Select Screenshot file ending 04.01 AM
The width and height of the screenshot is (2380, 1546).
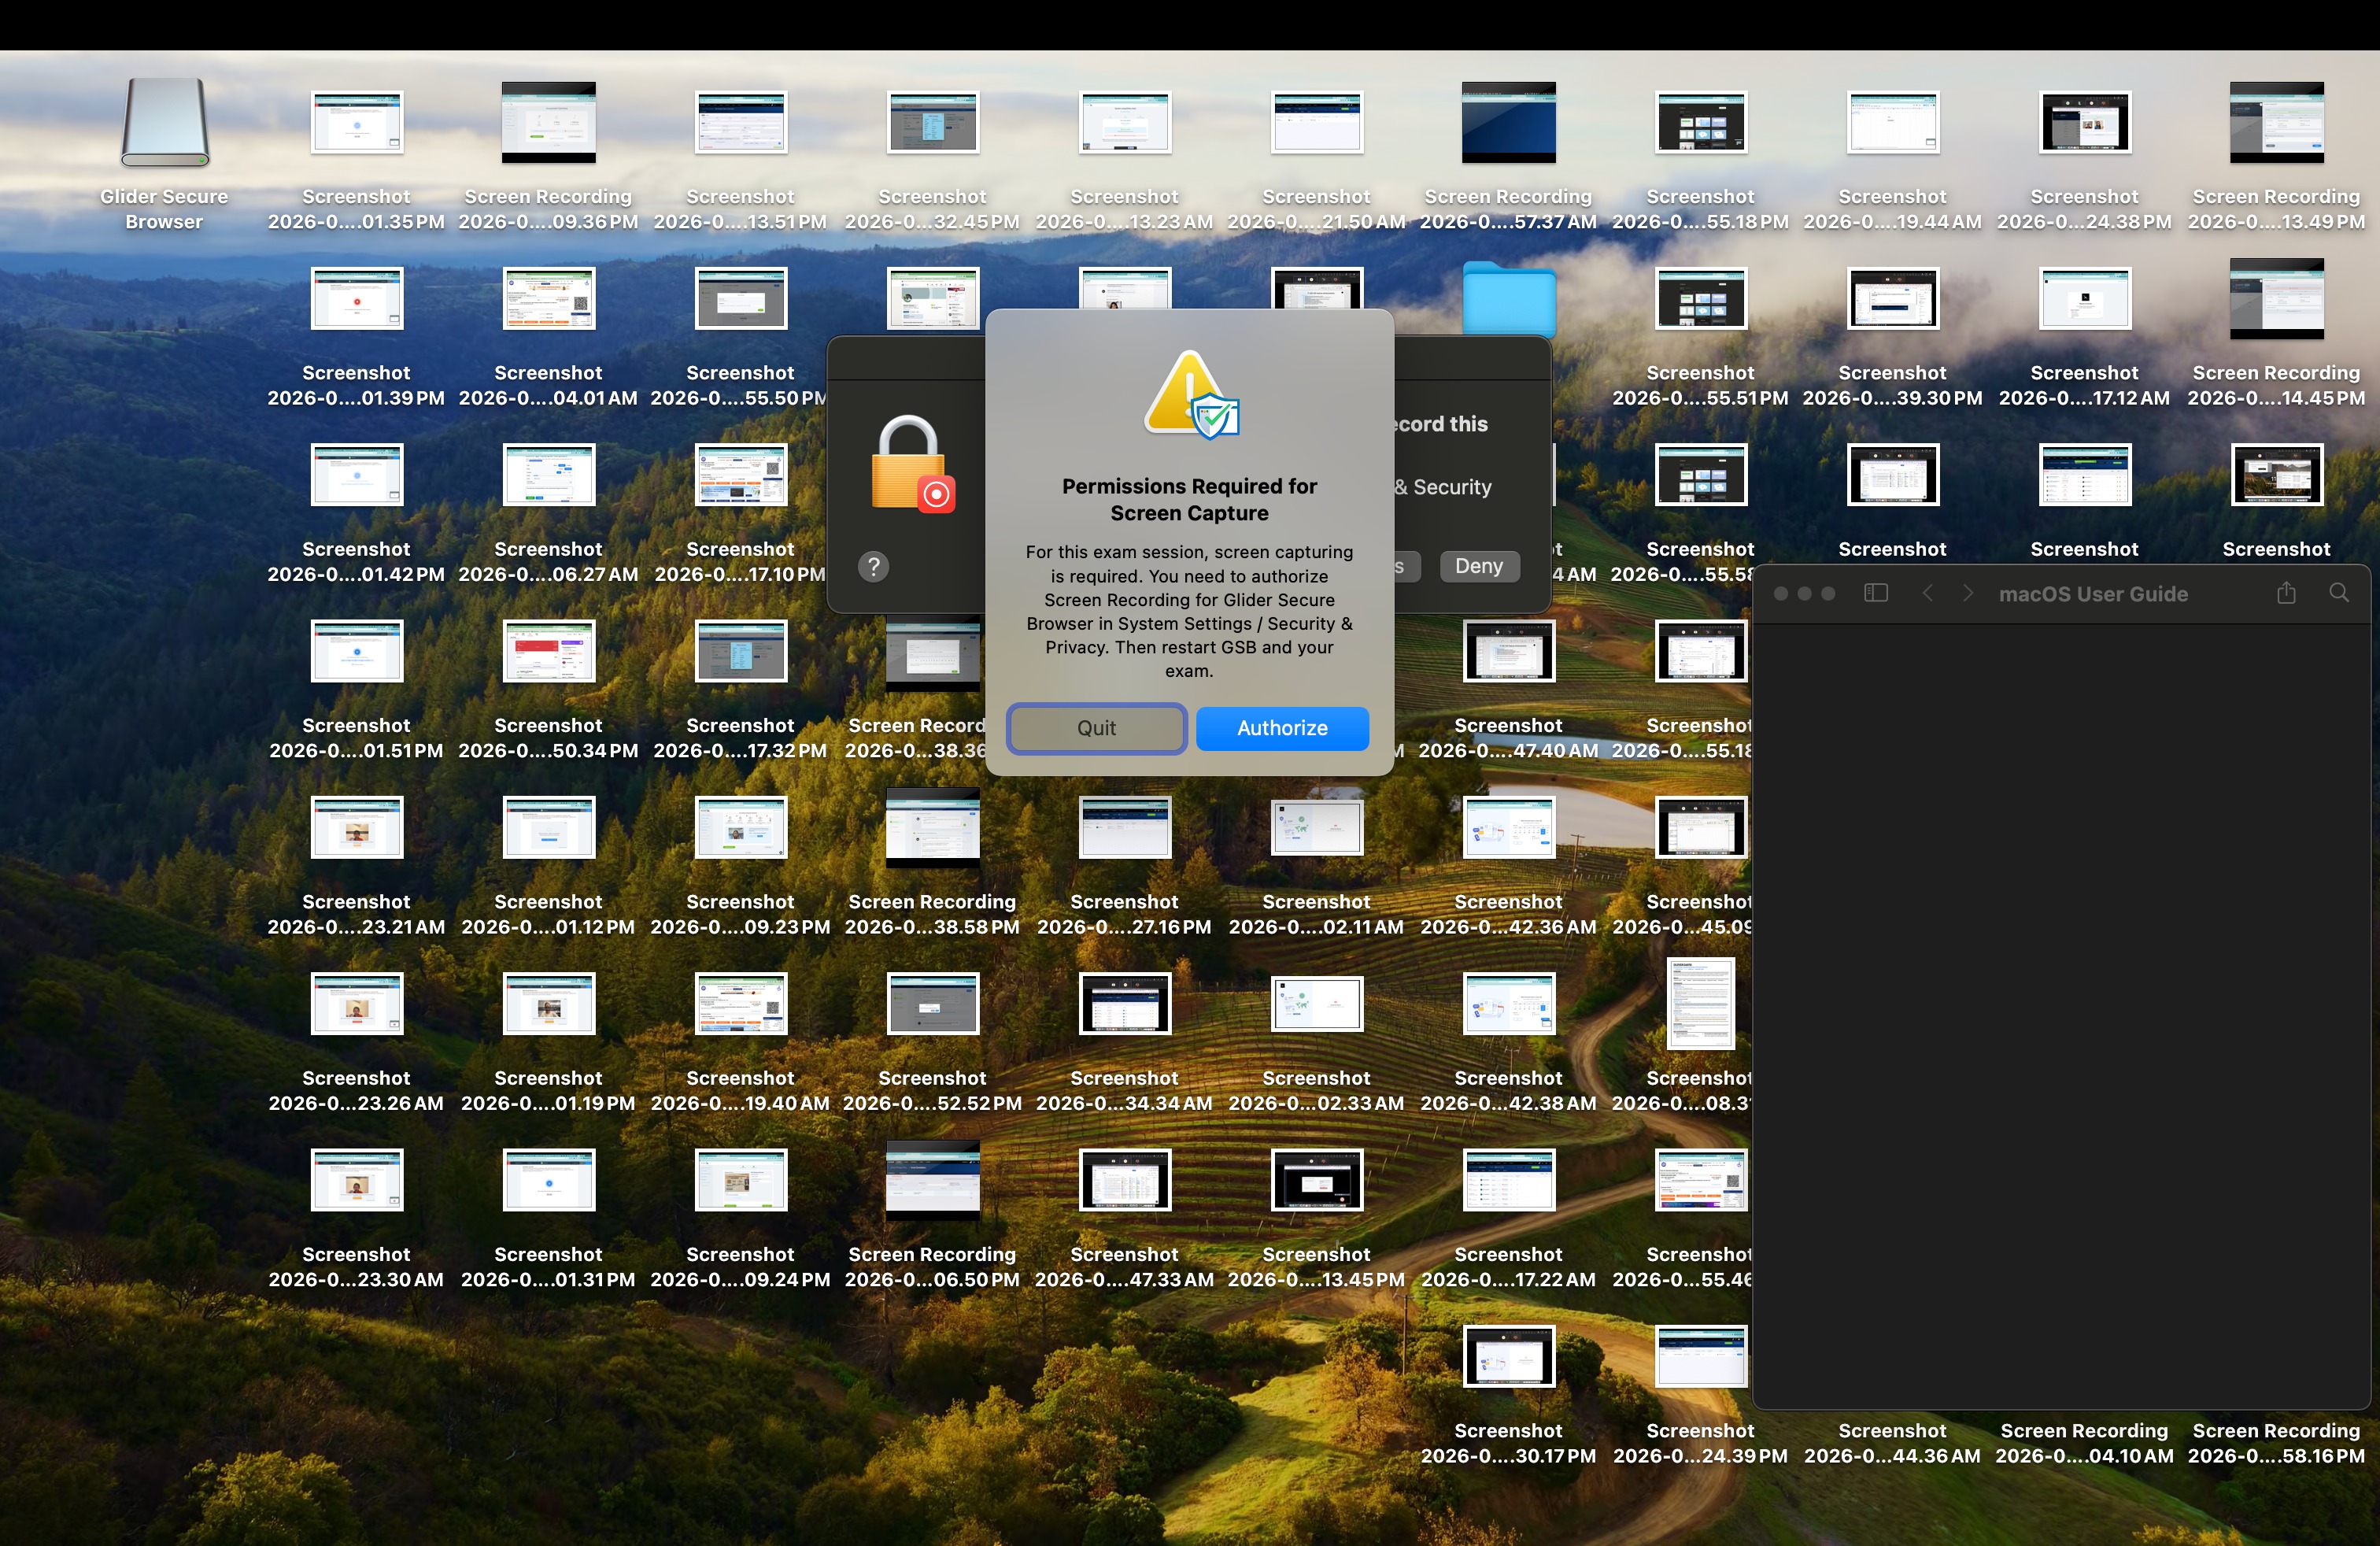[x=549, y=298]
